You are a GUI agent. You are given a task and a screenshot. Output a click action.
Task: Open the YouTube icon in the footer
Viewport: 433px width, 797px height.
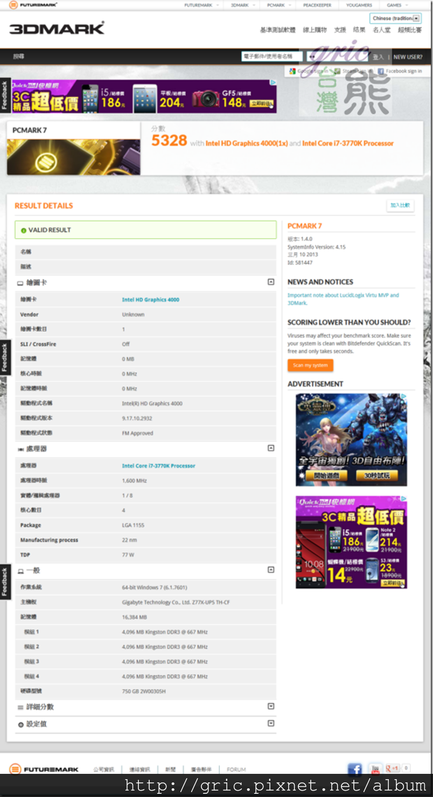point(375,769)
